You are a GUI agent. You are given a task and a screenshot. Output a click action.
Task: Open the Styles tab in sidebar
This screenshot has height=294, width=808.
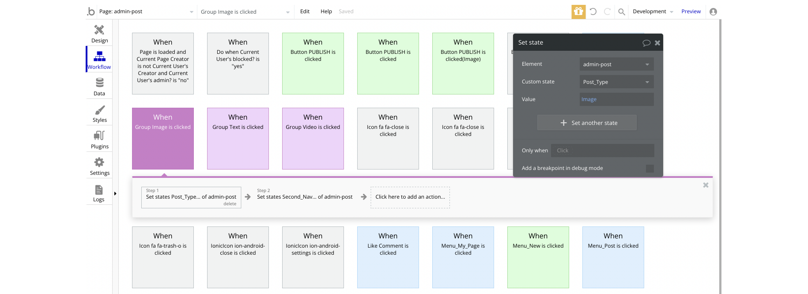point(99,113)
